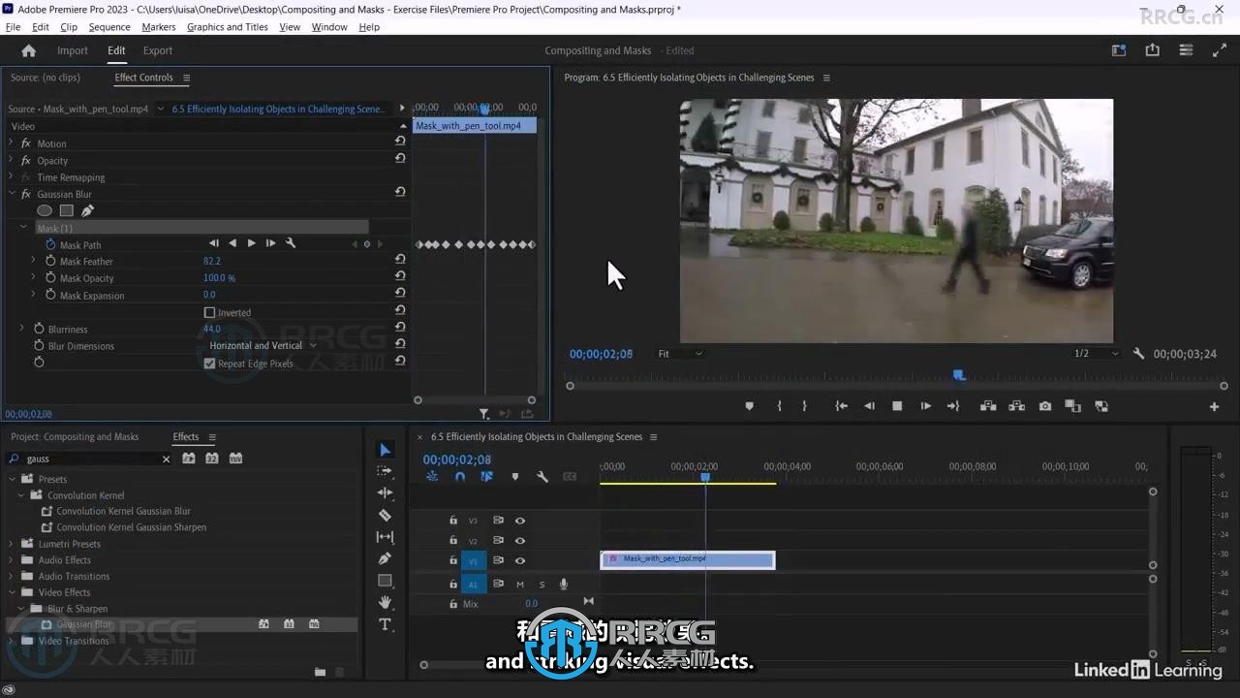Open the Sequence menu
This screenshot has height=698, width=1240.
[109, 27]
